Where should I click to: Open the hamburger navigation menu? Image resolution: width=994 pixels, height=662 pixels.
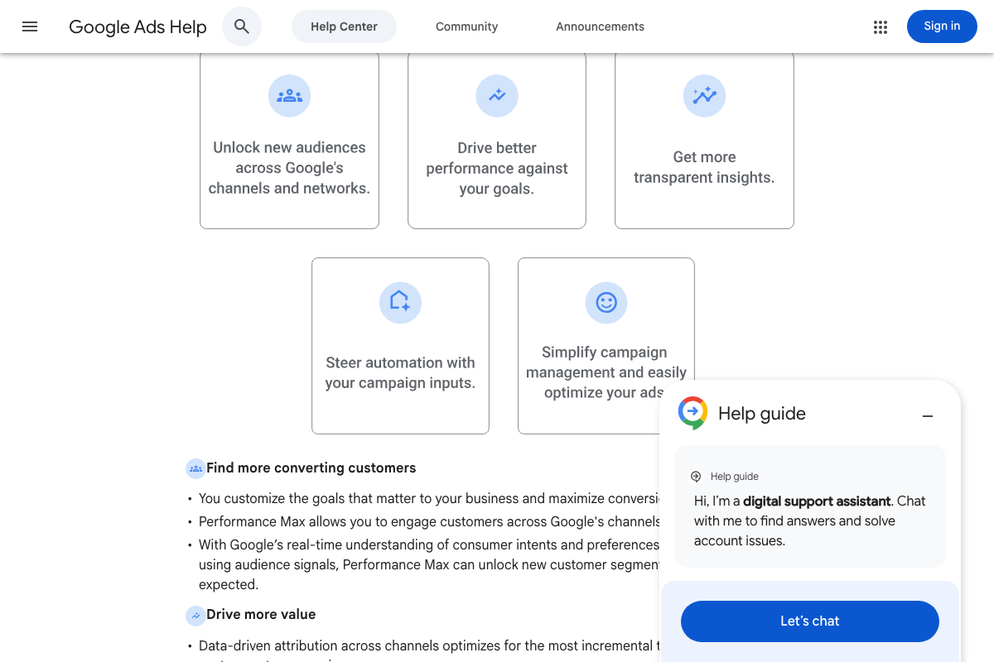point(30,26)
